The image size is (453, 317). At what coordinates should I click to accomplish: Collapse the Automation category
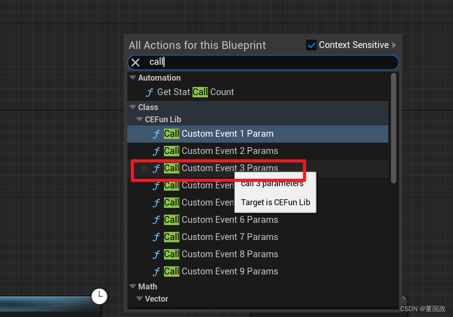point(132,77)
